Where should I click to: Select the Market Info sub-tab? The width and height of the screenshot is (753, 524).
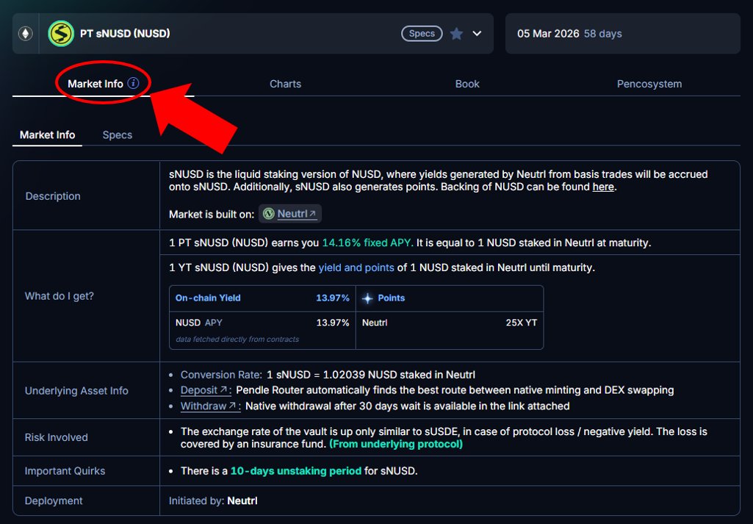click(x=47, y=135)
